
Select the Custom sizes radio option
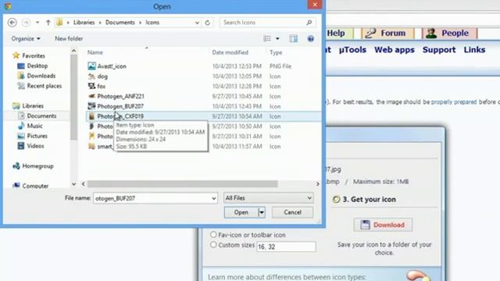coord(213,245)
